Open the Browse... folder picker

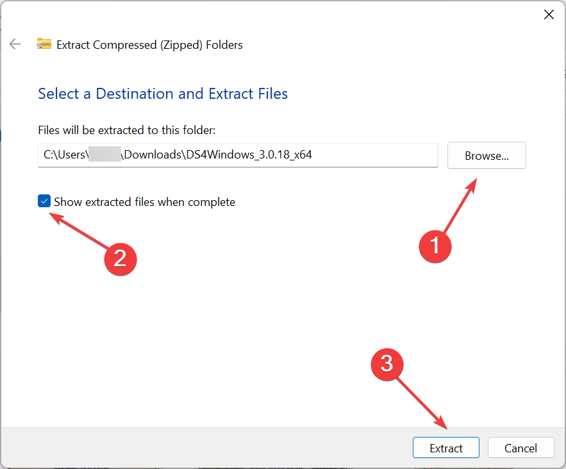(x=487, y=155)
